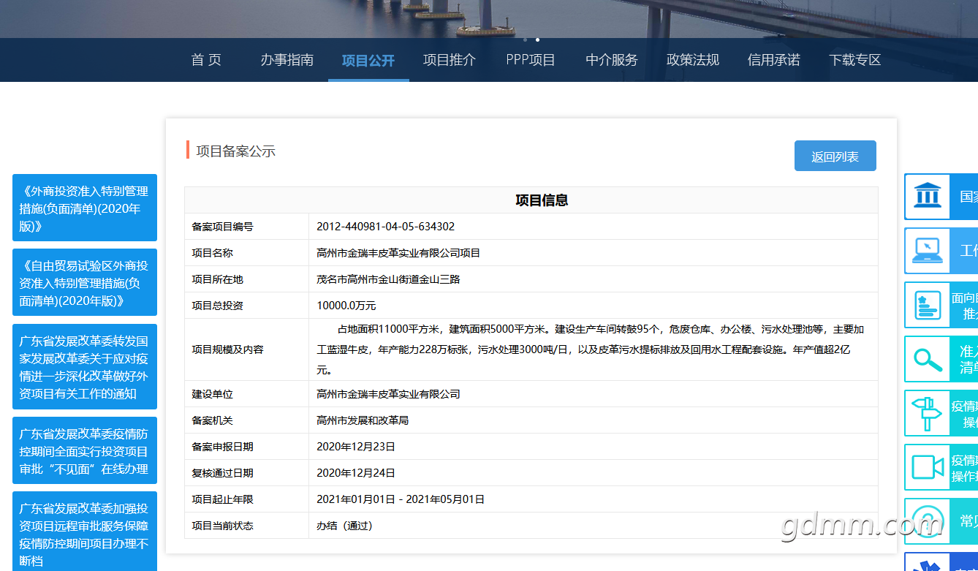Screen dimensions: 978x571
Task: Open the 外商投资准入特别管理措施(负面清单) 2020 link
Action: click(x=85, y=208)
